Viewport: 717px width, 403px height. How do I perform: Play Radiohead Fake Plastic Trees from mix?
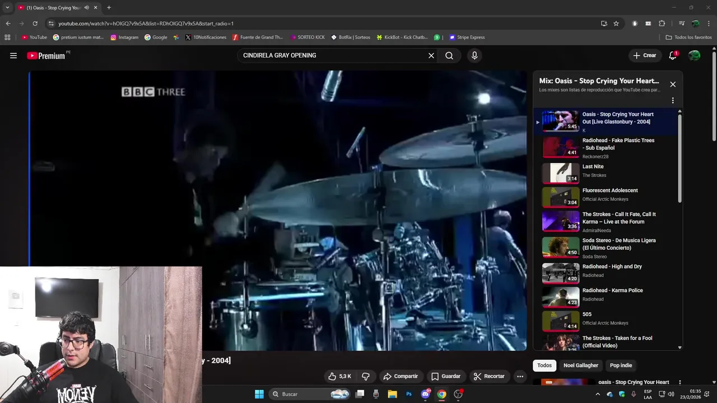606,148
